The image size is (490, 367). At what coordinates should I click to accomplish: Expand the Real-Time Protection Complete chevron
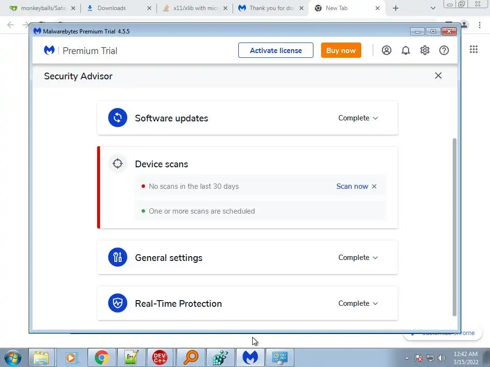pos(375,303)
